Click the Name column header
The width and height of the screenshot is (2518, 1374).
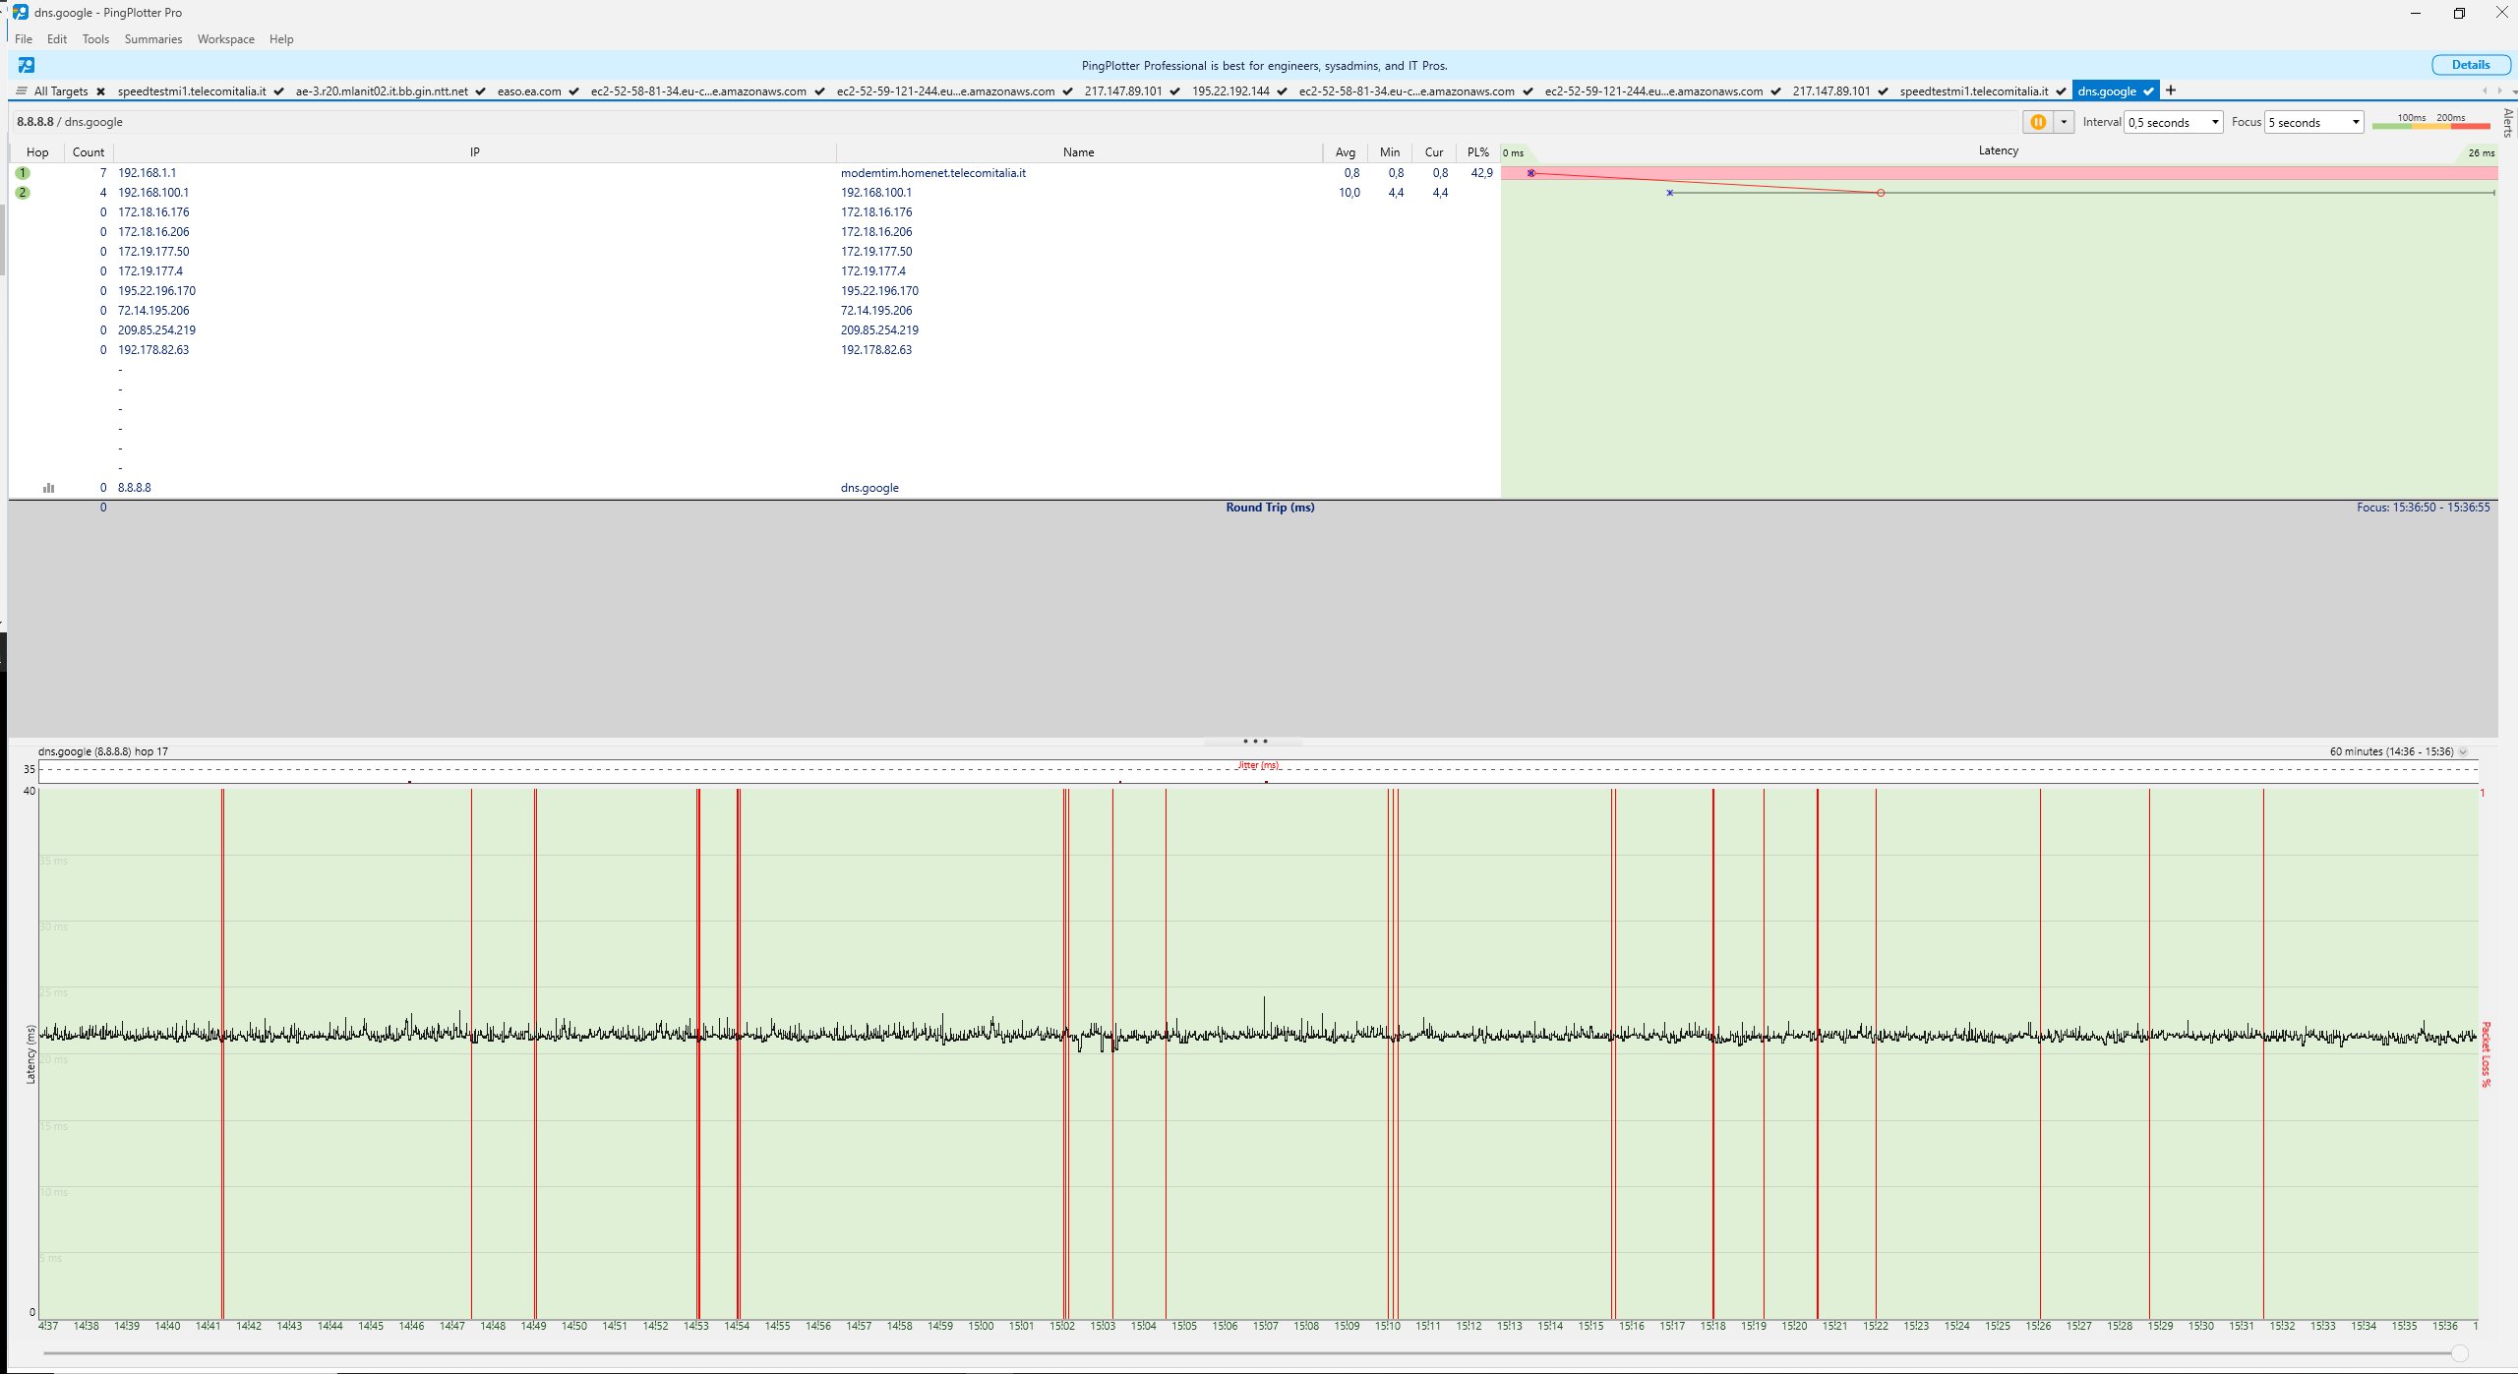coord(1078,152)
